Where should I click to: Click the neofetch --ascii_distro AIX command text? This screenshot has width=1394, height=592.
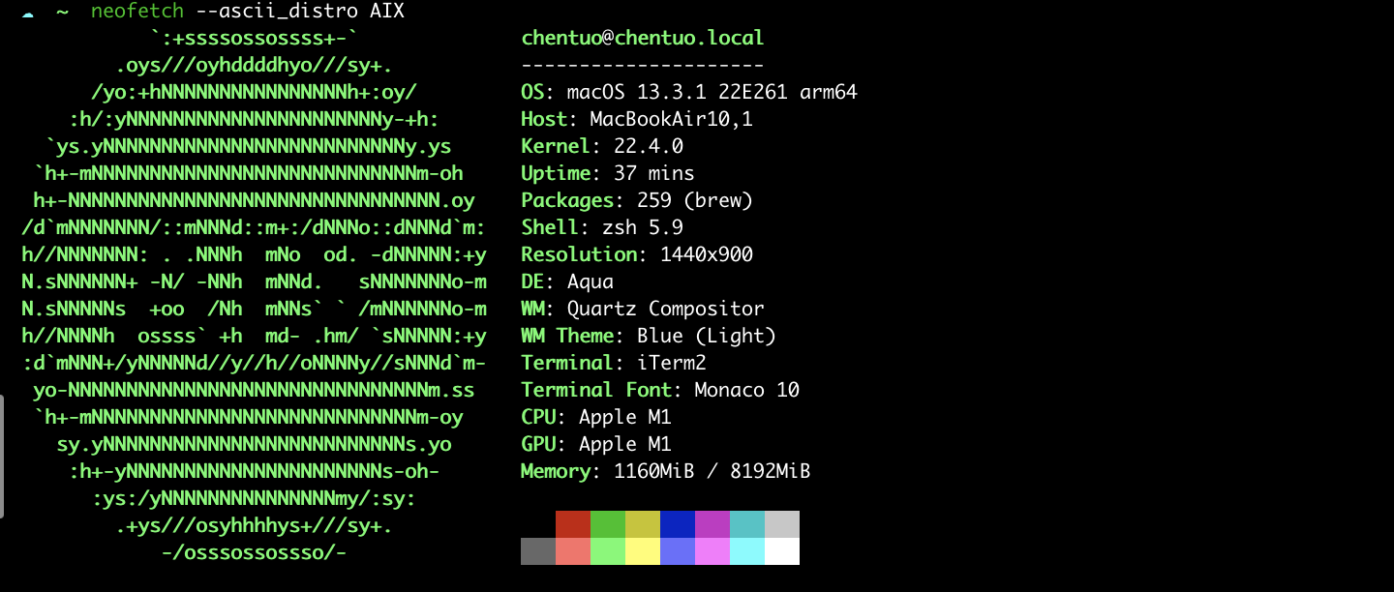[247, 13]
